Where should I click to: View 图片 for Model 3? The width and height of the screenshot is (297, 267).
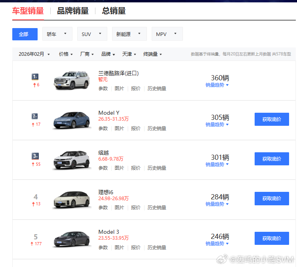[x=119, y=248]
